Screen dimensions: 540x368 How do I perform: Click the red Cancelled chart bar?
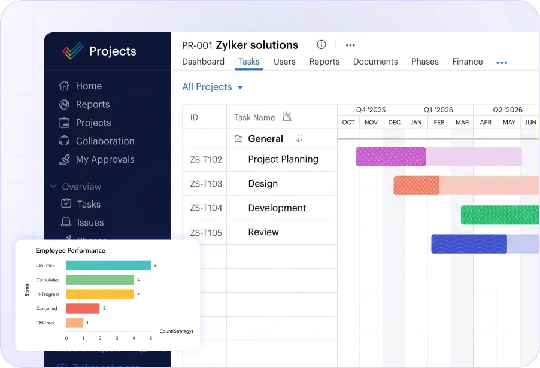pyautogui.click(x=83, y=308)
